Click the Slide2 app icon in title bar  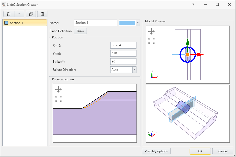pyautogui.click(x=4, y=4)
